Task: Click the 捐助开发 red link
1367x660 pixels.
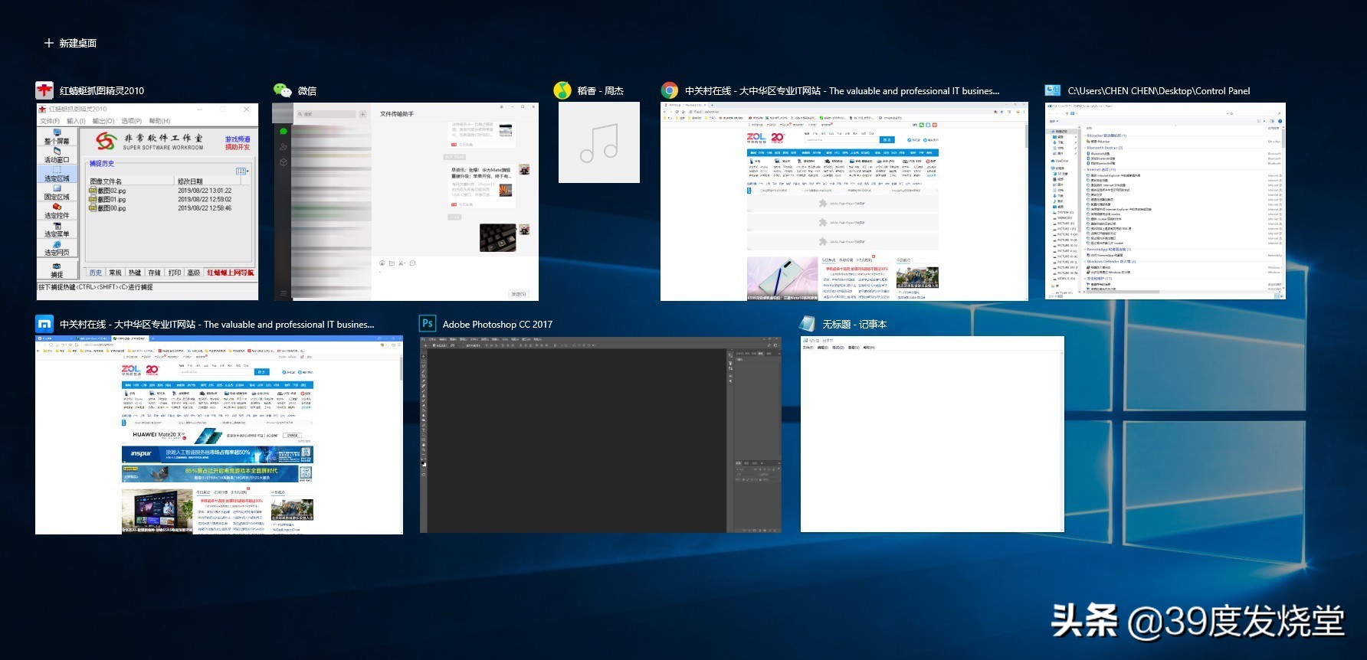Action: coord(238,147)
